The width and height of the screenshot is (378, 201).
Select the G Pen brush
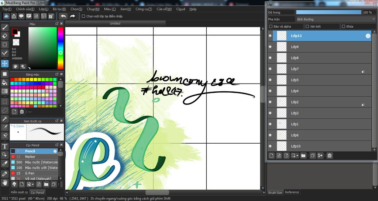pos(34,173)
